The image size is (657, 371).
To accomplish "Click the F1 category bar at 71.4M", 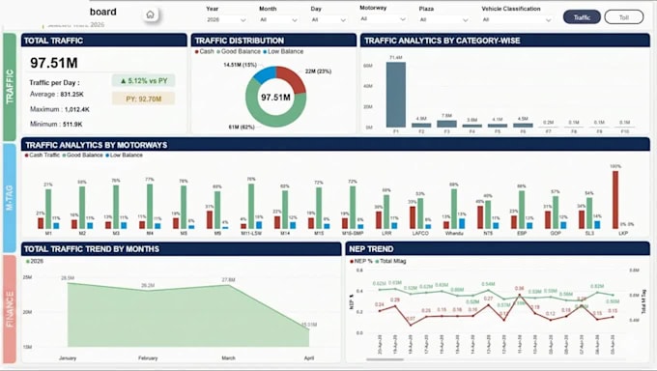I will tap(396, 95).
